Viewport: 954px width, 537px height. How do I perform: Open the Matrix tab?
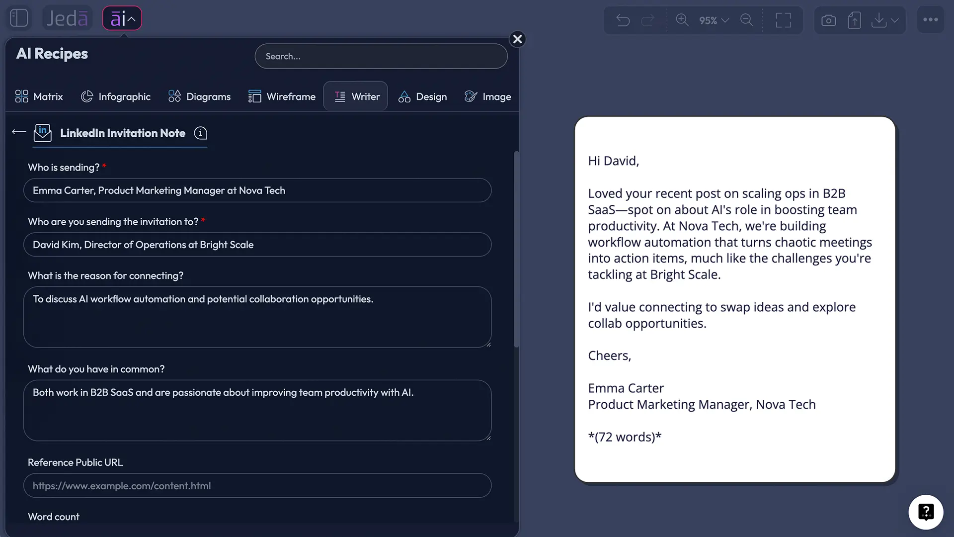click(39, 96)
